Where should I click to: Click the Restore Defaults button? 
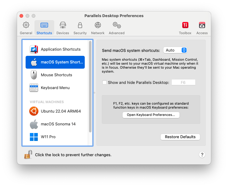pos(180,137)
